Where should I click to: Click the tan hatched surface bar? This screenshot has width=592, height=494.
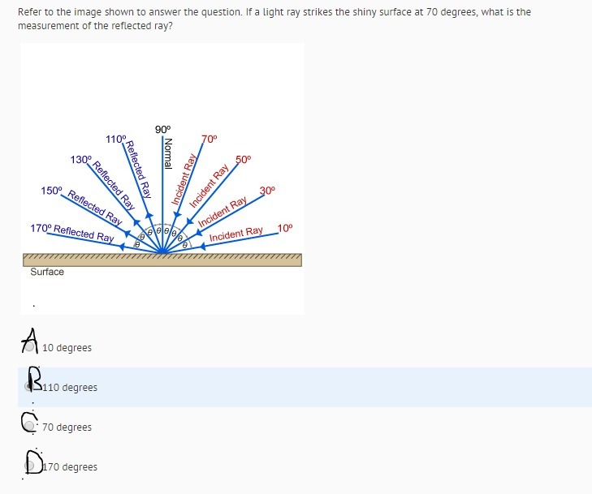coord(162,260)
